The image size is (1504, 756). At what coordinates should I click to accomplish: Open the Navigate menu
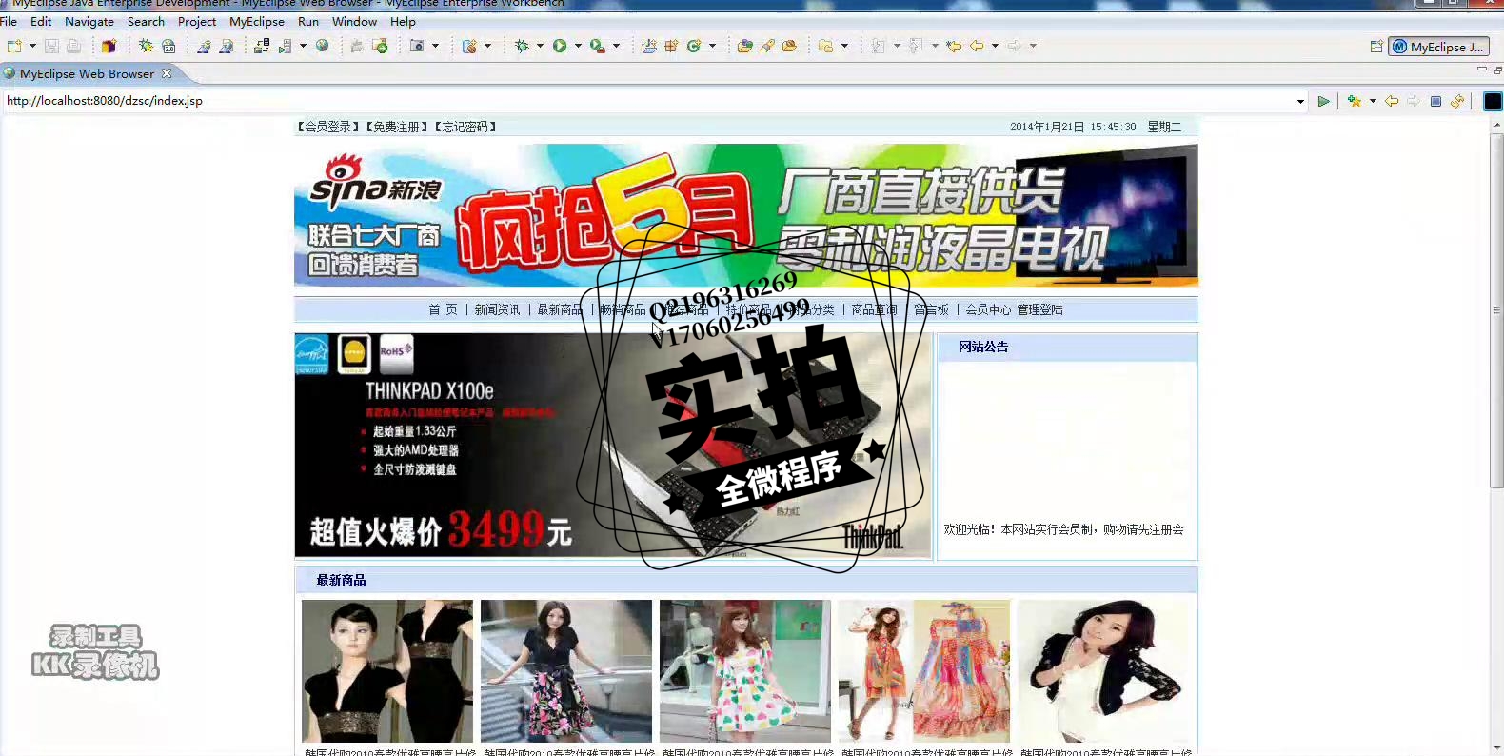click(89, 21)
